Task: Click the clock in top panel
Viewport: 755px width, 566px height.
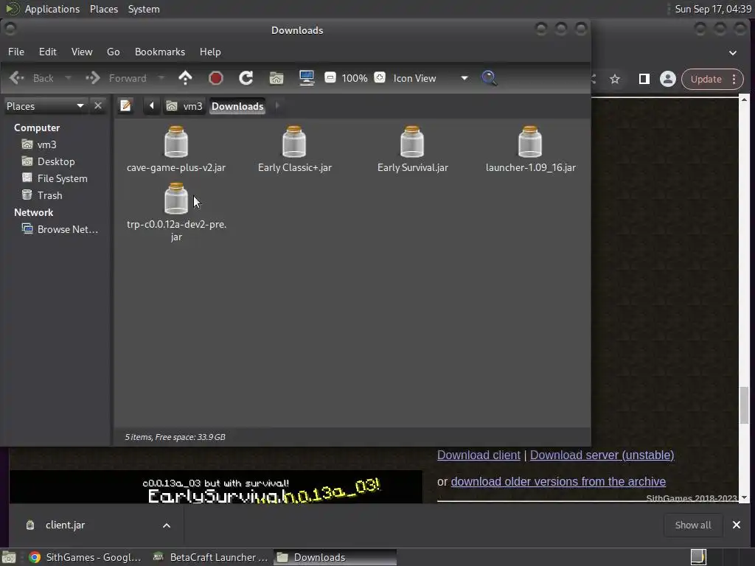Action: click(713, 9)
